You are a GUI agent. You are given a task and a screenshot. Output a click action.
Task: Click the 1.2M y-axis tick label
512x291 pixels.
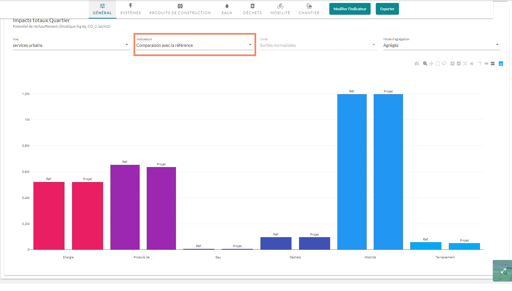[26, 94]
